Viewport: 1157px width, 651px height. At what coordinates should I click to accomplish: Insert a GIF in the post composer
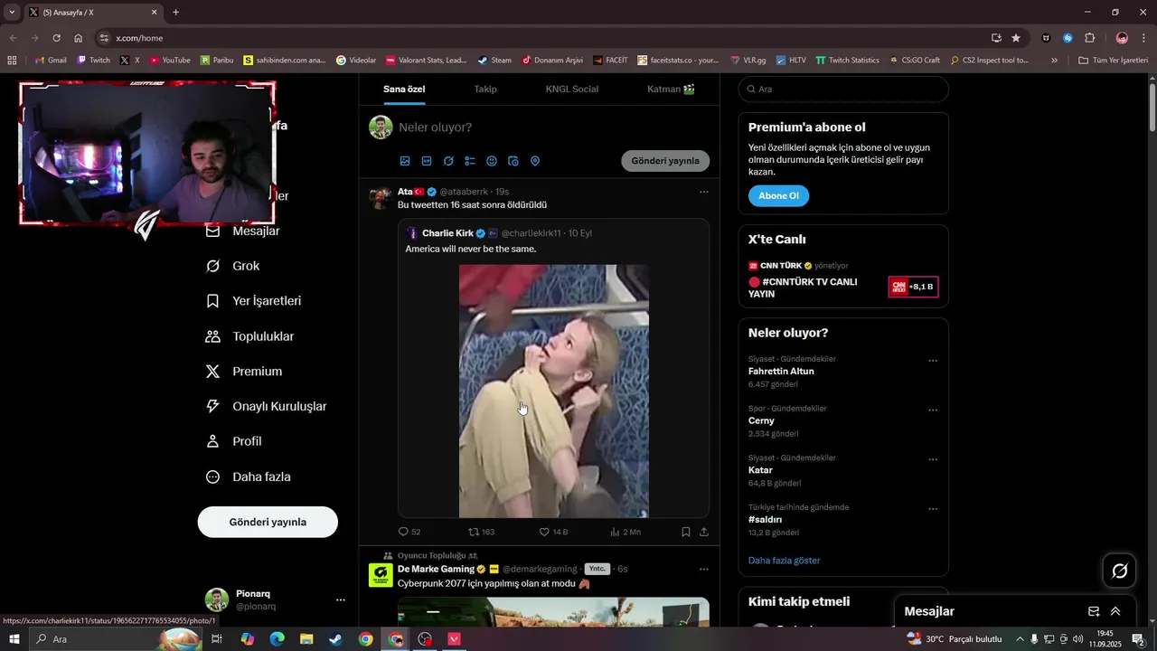(427, 161)
